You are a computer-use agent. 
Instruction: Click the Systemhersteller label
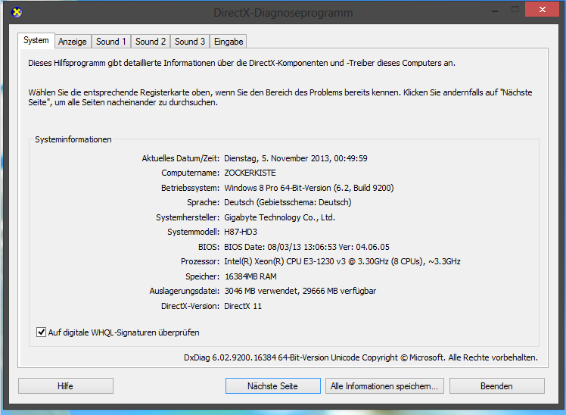pos(188,217)
